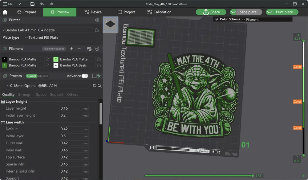Image resolution: width=308 pixels, height=180 pixels.
Task: Select the plate 1 thumbnail
Action: (x=110, y=25)
